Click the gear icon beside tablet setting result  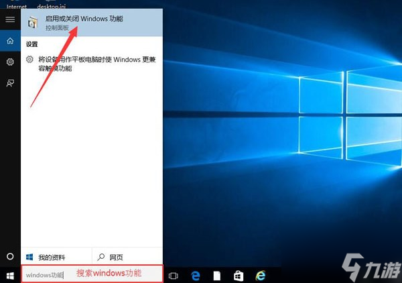[29, 59]
